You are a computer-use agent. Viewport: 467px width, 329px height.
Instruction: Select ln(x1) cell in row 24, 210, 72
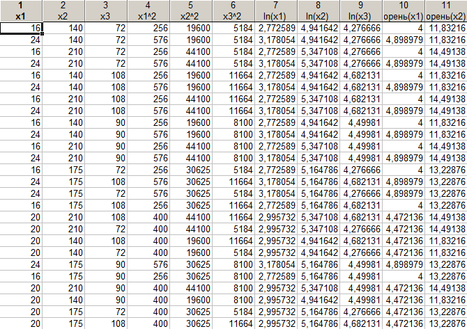point(277,63)
